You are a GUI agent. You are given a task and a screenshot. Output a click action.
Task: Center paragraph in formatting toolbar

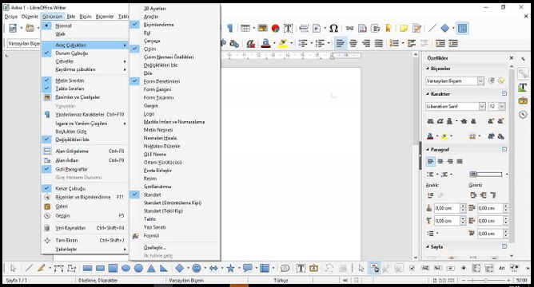[353, 44]
